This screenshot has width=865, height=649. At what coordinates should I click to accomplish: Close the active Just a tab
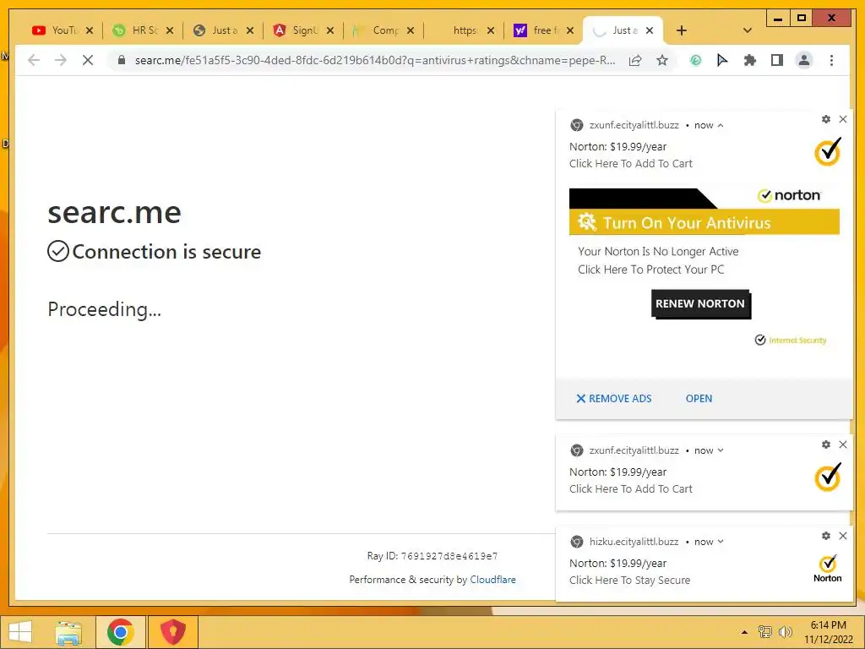(x=650, y=30)
